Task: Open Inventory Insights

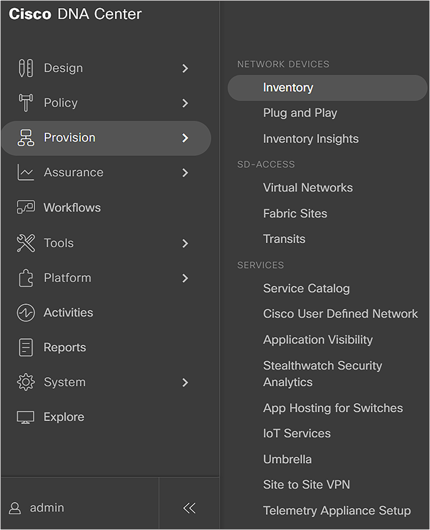Action: coord(311,138)
